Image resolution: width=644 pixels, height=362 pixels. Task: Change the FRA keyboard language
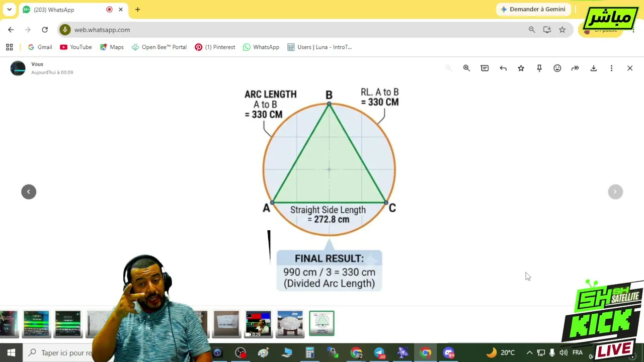tap(578, 352)
